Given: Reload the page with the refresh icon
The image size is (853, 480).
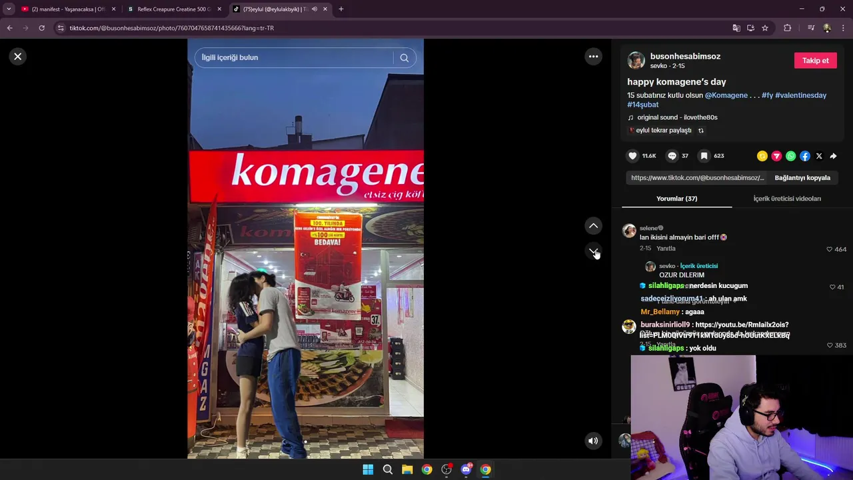Looking at the screenshot, I should 41,28.
